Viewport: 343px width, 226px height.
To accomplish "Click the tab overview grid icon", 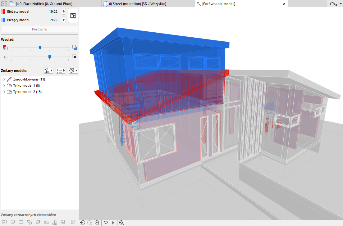I will pyautogui.click(x=4, y=4).
